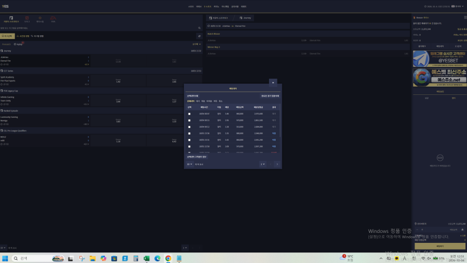The image size is (467, 263).
Task: Click the yellow league select button
Action: coord(7,36)
